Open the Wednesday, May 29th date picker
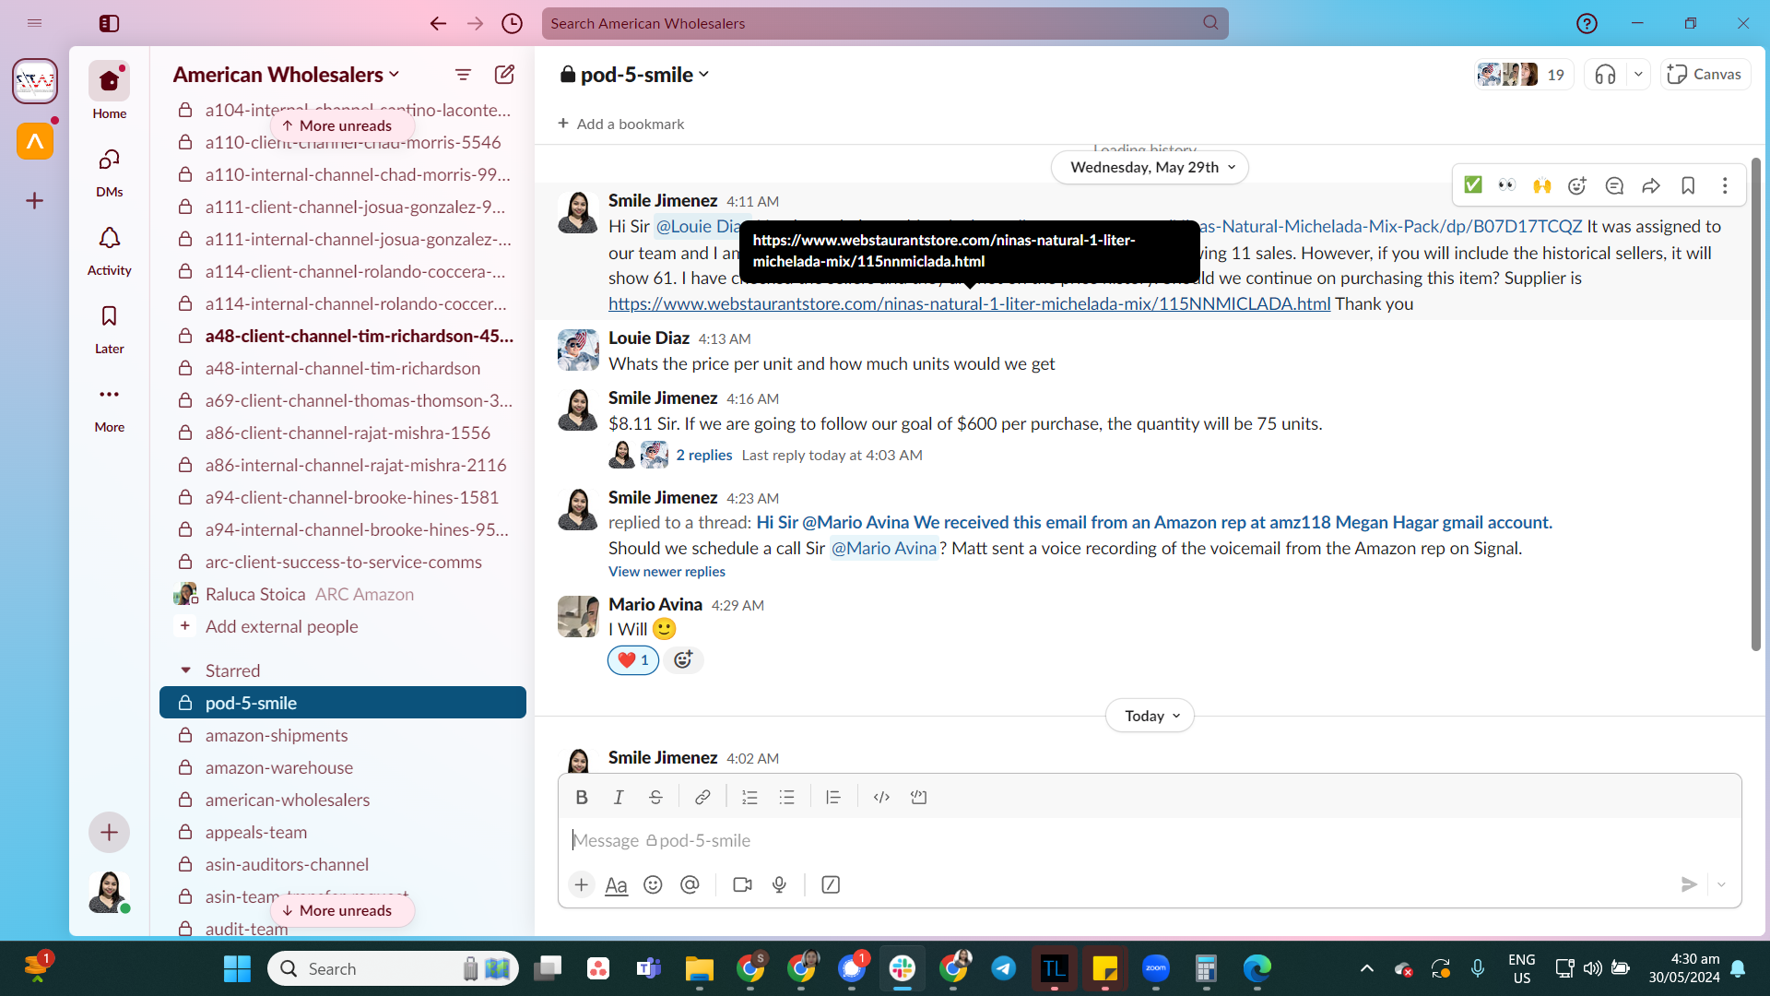The image size is (1770, 996). 1150,168
